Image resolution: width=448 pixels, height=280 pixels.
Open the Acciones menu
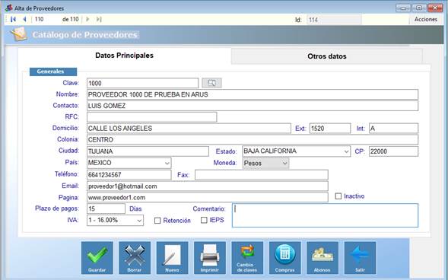point(426,20)
